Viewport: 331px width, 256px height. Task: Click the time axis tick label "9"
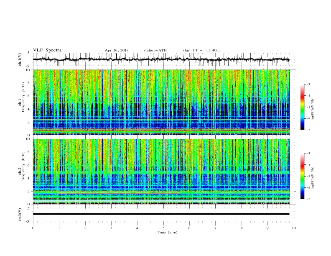tap(267, 228)
